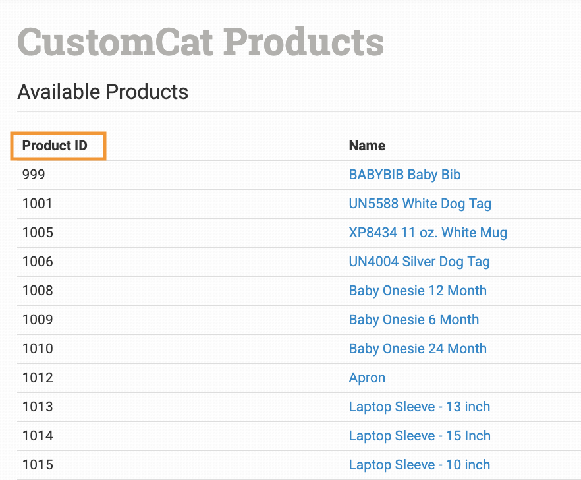Open the Laptop Sleeve - 10 inch link

pyautogui.click(x=419, y=465)
